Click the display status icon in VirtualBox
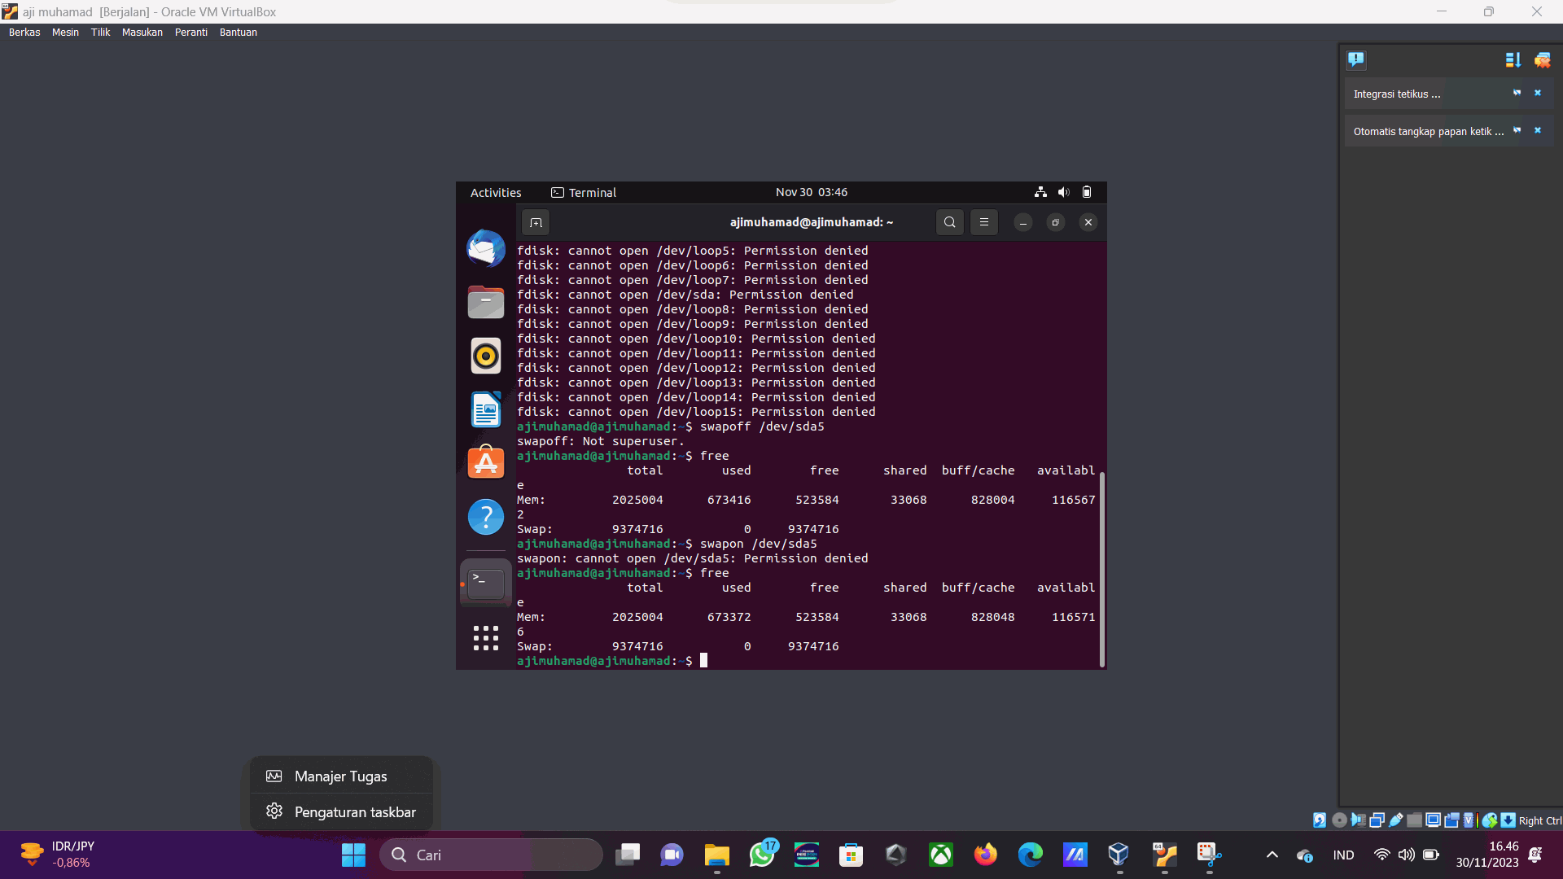The image size is (1563, 879). [x=1433, y=820]
